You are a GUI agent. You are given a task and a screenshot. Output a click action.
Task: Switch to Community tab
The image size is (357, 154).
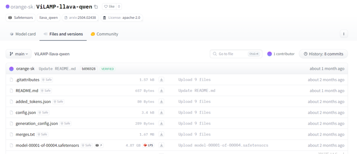(104, 34)
